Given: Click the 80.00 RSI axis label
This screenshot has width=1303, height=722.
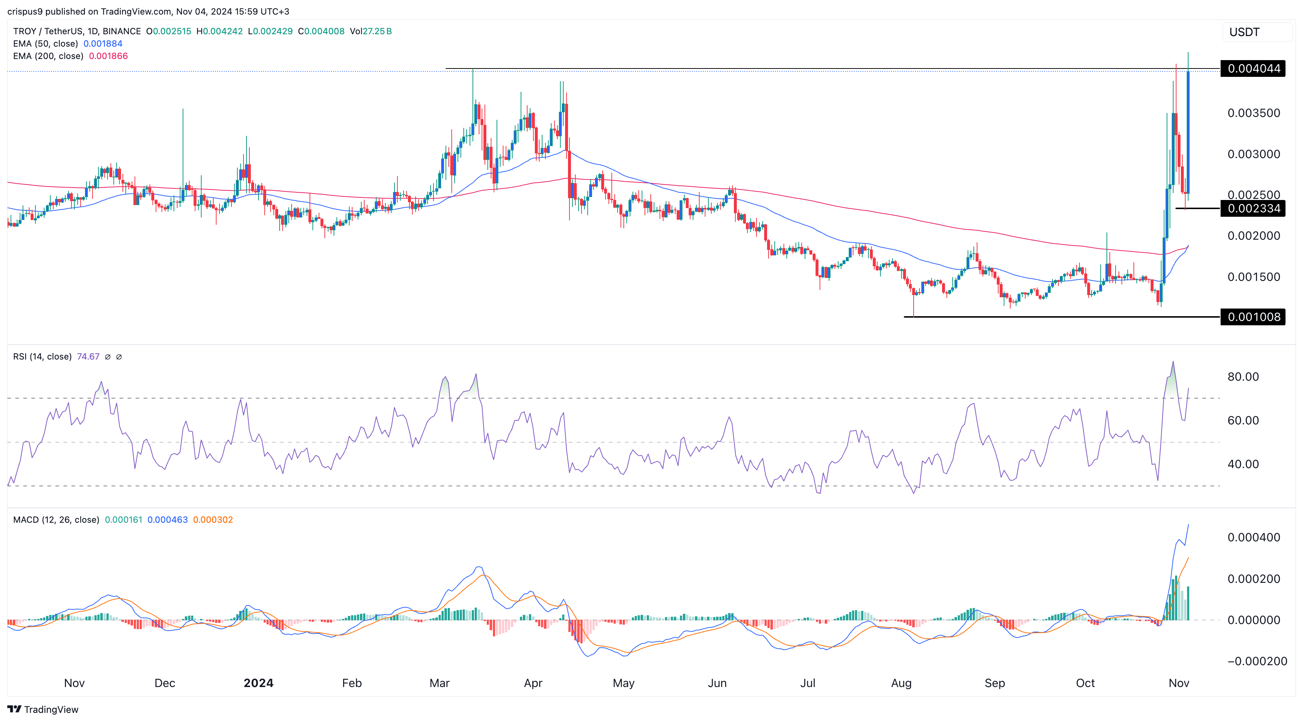Looking at the screenshot, I should [1243, 376].
